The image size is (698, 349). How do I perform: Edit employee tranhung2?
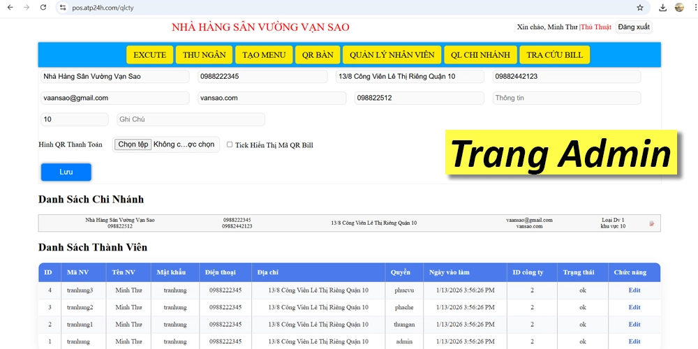pyautogui.click(x=634, y=307)
